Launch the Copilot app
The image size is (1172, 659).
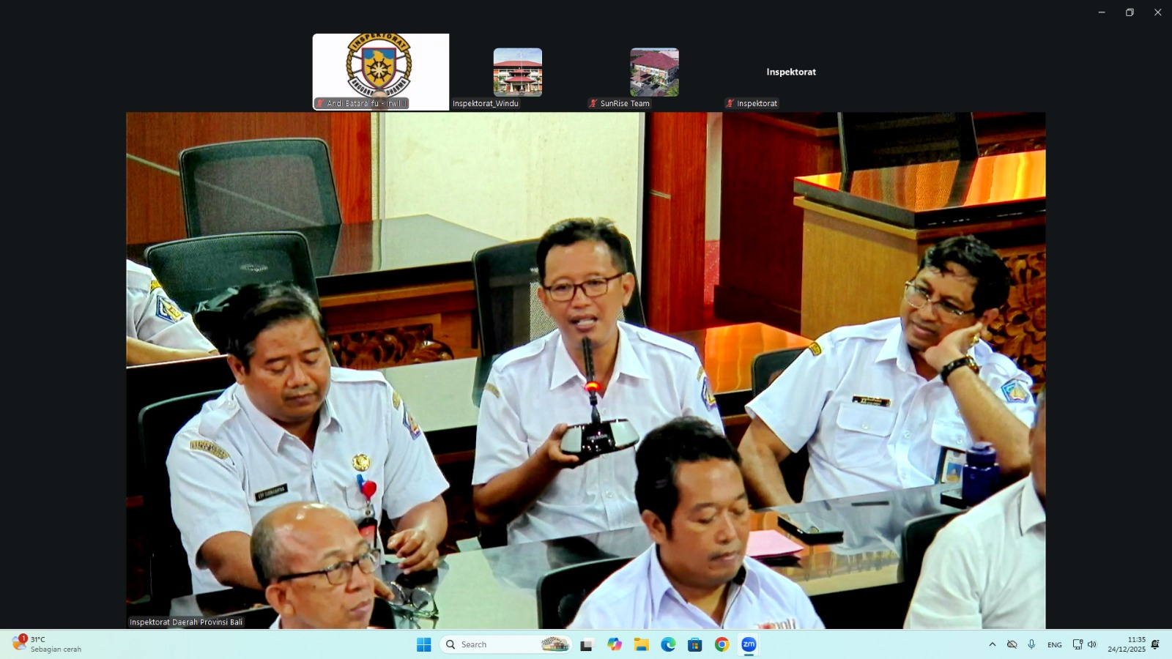point(614,644)
